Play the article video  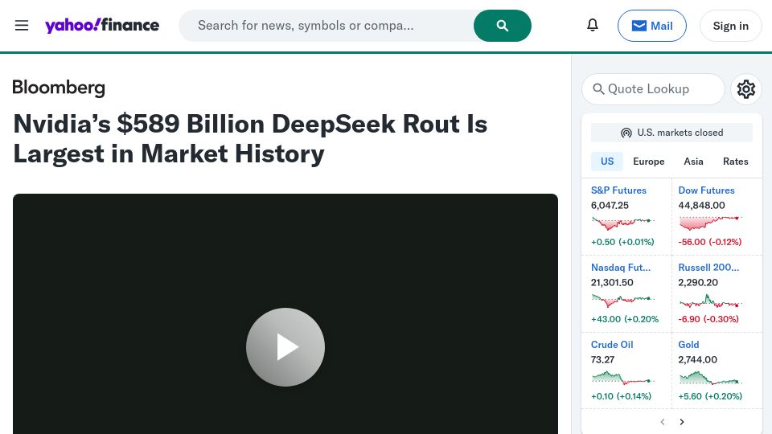pyautogui.click(x=285, y=347)
